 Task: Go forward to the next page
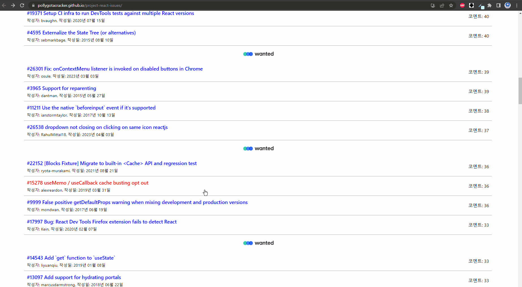[x=13, y=5]
